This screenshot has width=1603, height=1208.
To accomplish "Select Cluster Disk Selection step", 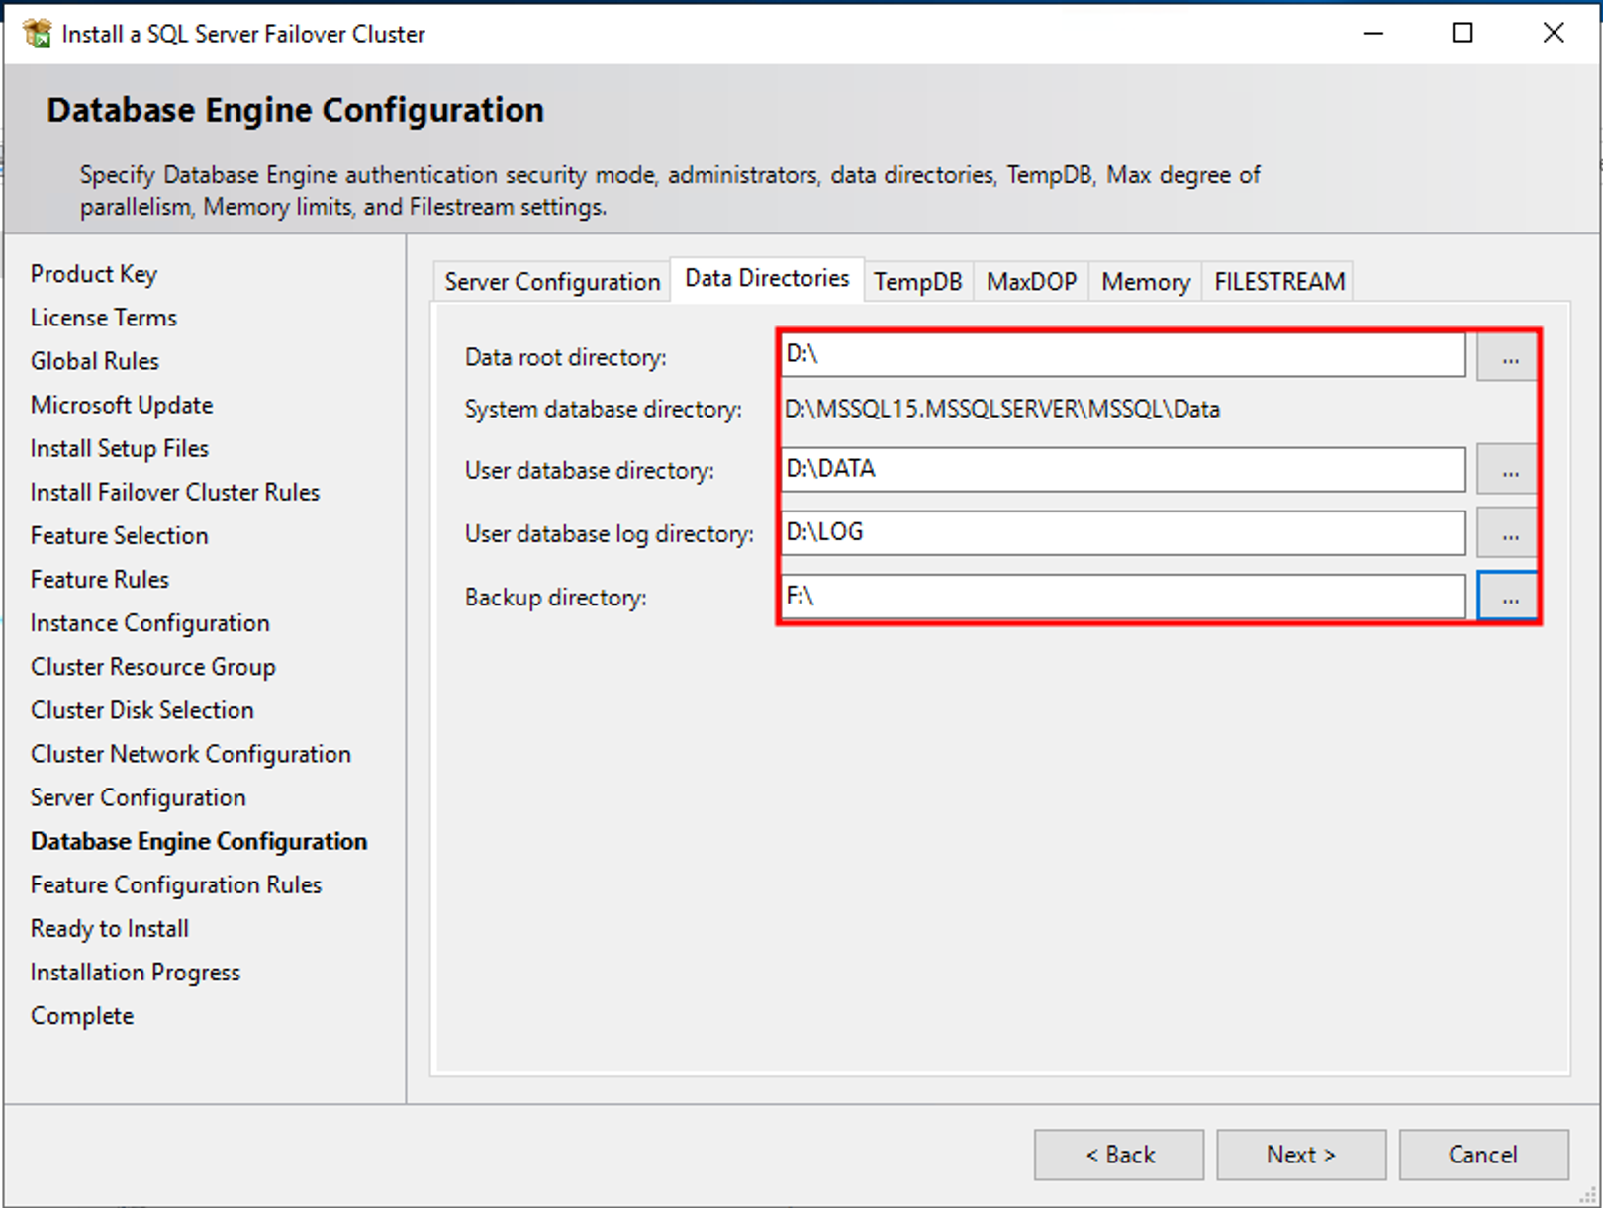I will click(142, 710).
